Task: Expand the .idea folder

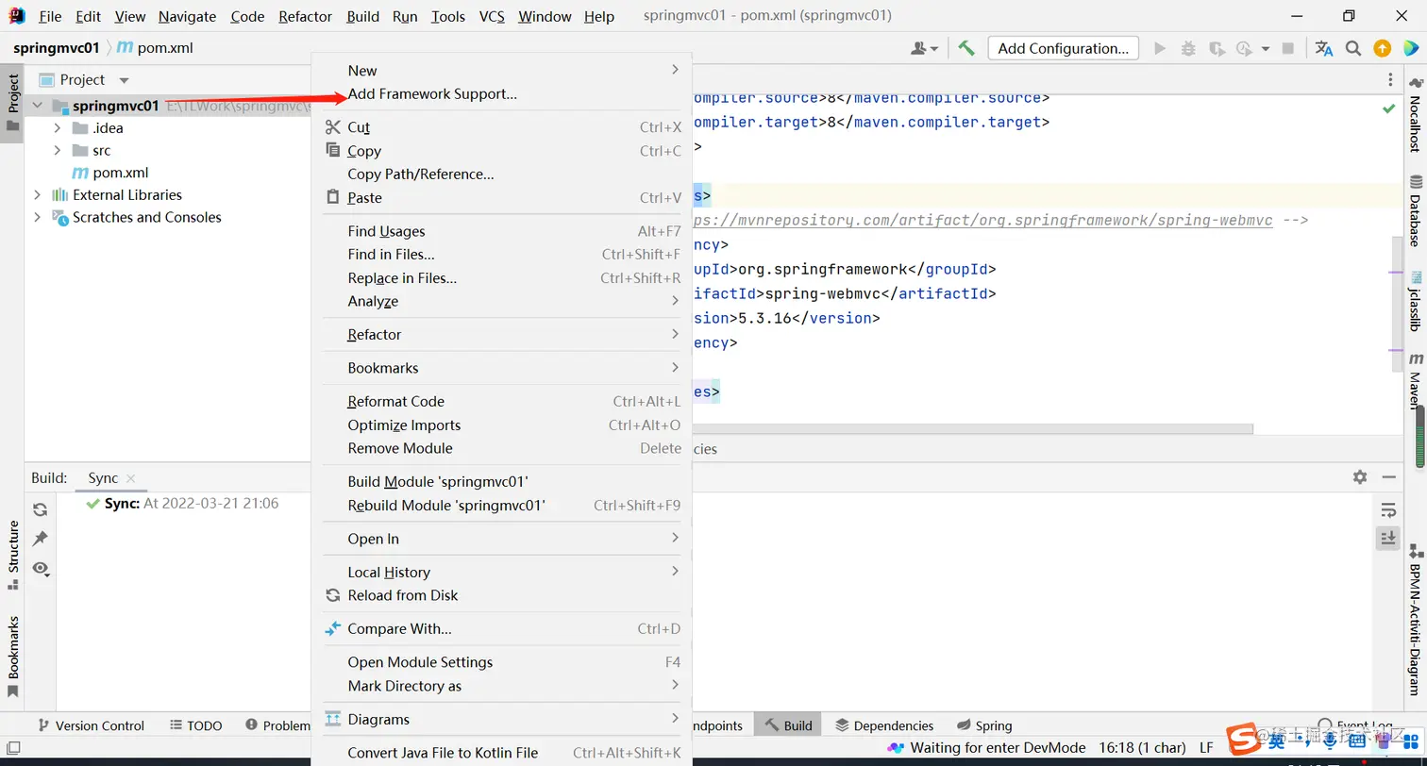Action: coord(58,128)
